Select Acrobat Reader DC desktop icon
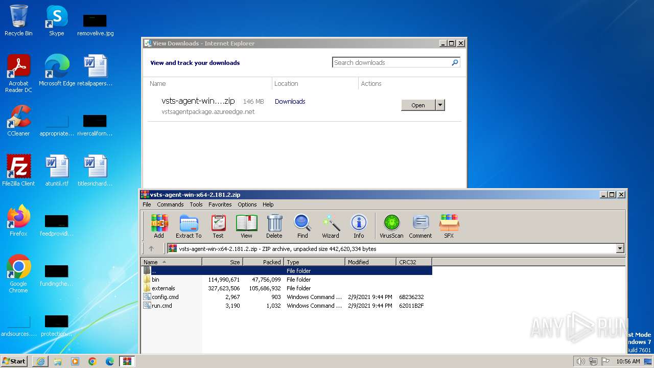Screen dimensions: 654x368 [x=18, y=74]
